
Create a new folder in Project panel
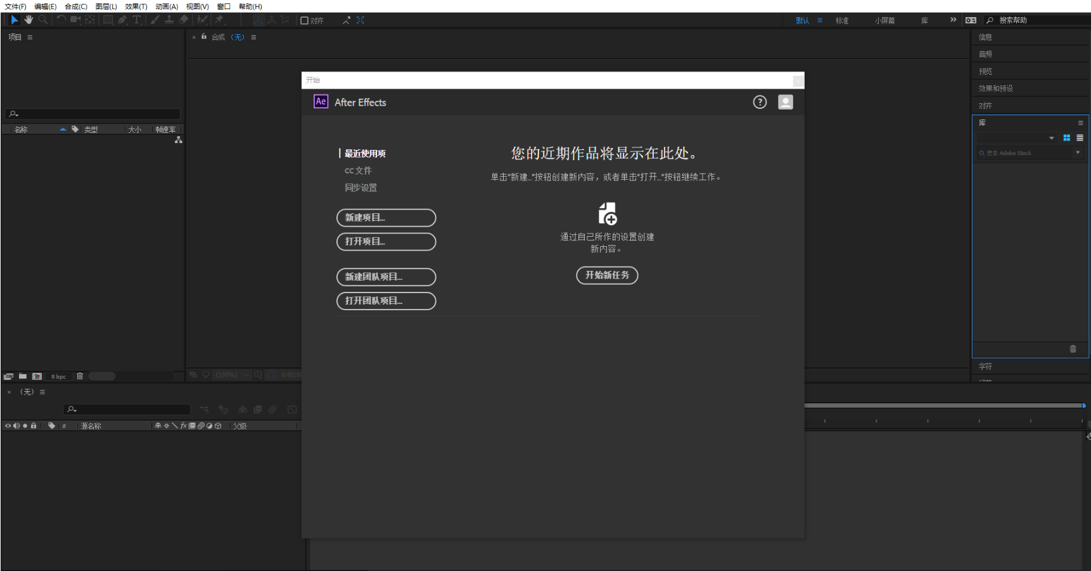click(23, 376)
